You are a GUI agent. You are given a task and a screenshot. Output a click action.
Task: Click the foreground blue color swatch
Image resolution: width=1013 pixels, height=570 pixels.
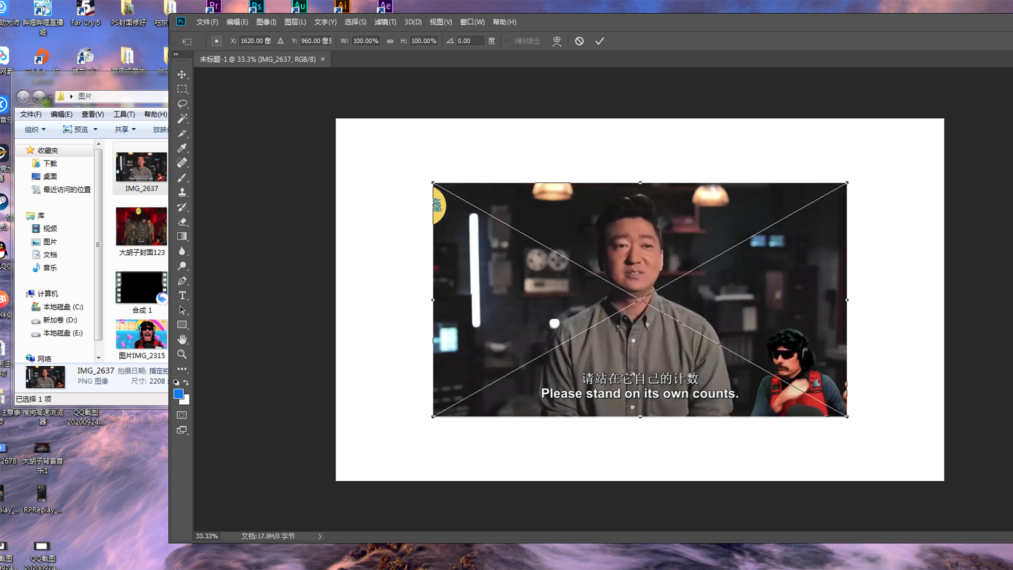pos(178,394)
